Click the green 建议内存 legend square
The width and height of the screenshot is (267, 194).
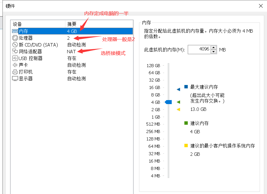186,123
